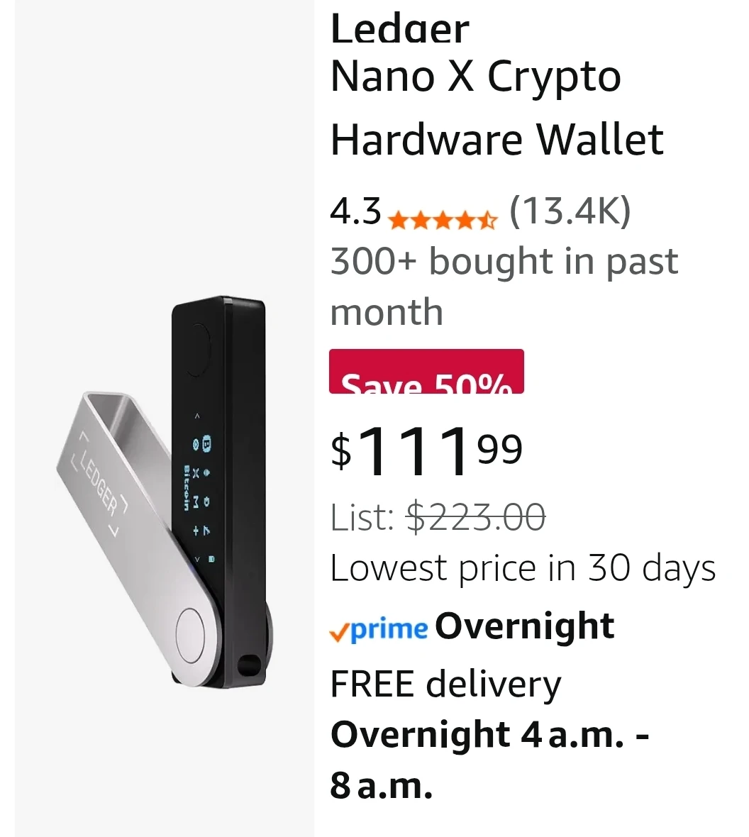
Task: Tap the Bitcoin label on the device screen
Action: (x=187, y=487)
